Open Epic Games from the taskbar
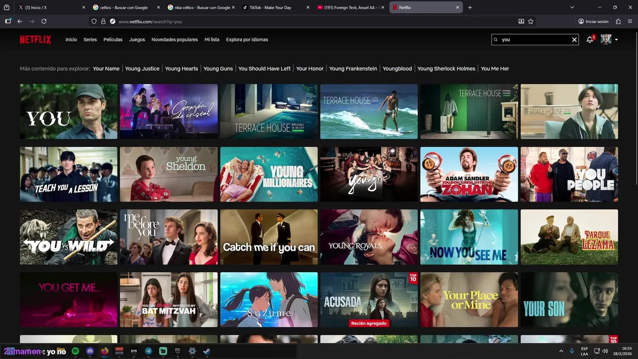Image resolution: width=638 pixels, height=359 pixels. 177,351
